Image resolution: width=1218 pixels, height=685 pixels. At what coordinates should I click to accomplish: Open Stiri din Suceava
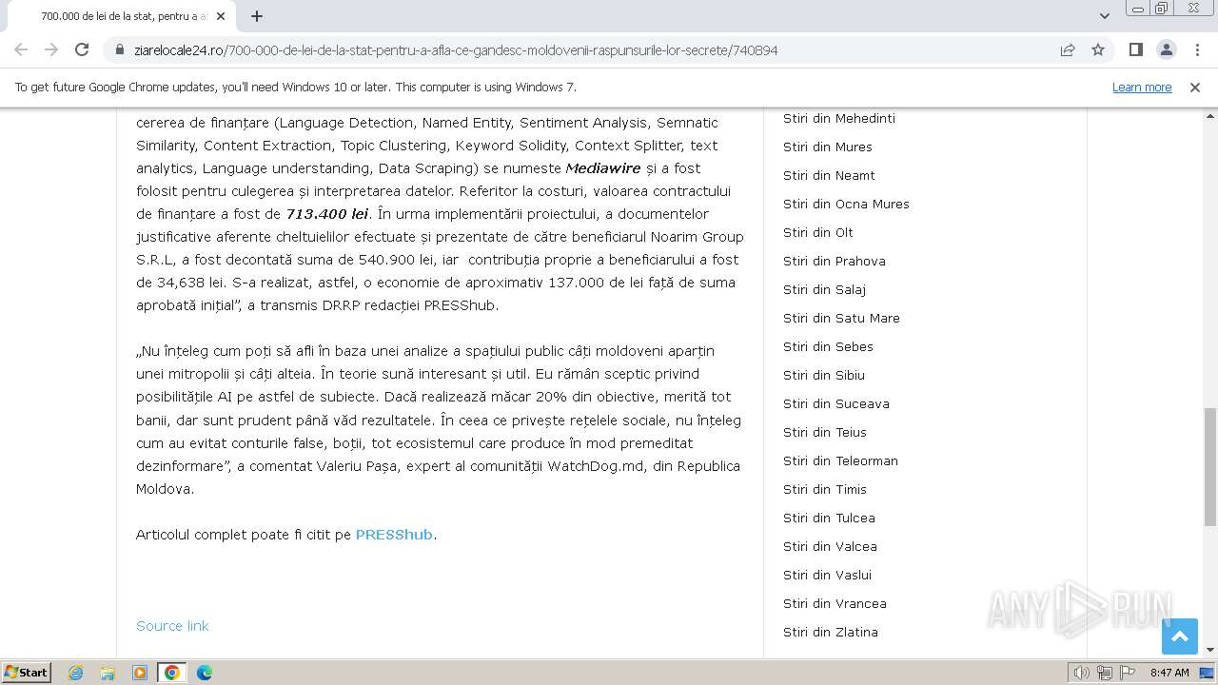point(836,403)
